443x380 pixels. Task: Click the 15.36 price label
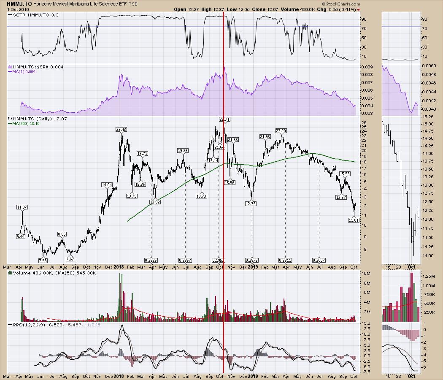(x=140, y=185)
